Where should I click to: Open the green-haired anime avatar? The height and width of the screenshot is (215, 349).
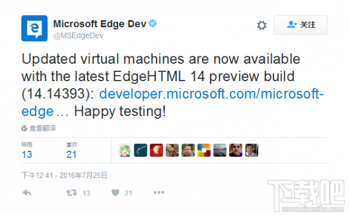pos(124,150)
